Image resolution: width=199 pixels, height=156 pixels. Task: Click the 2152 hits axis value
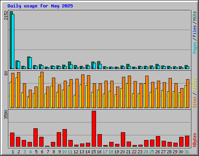tap(6, 15)
